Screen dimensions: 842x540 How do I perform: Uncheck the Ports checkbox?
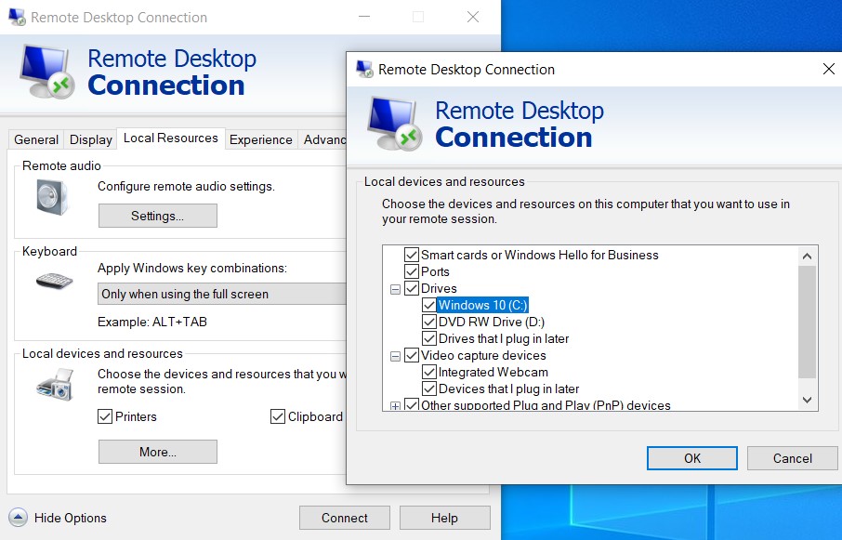[412, 271]
